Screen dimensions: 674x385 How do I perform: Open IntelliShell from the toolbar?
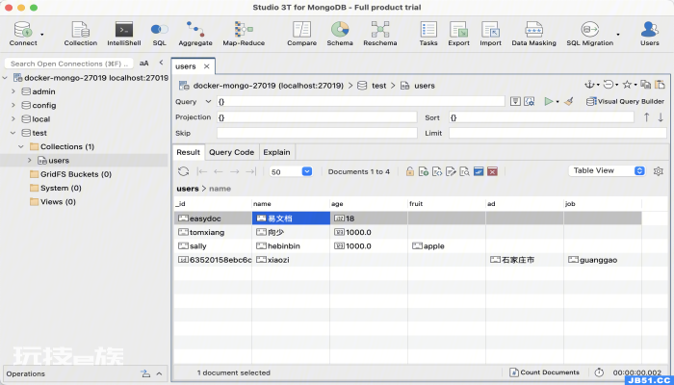point(124,34)
